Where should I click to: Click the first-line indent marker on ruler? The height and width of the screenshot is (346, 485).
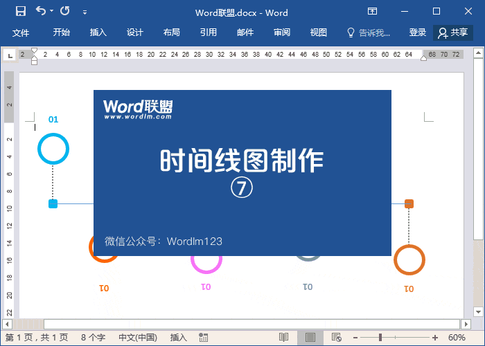point(35,51)
